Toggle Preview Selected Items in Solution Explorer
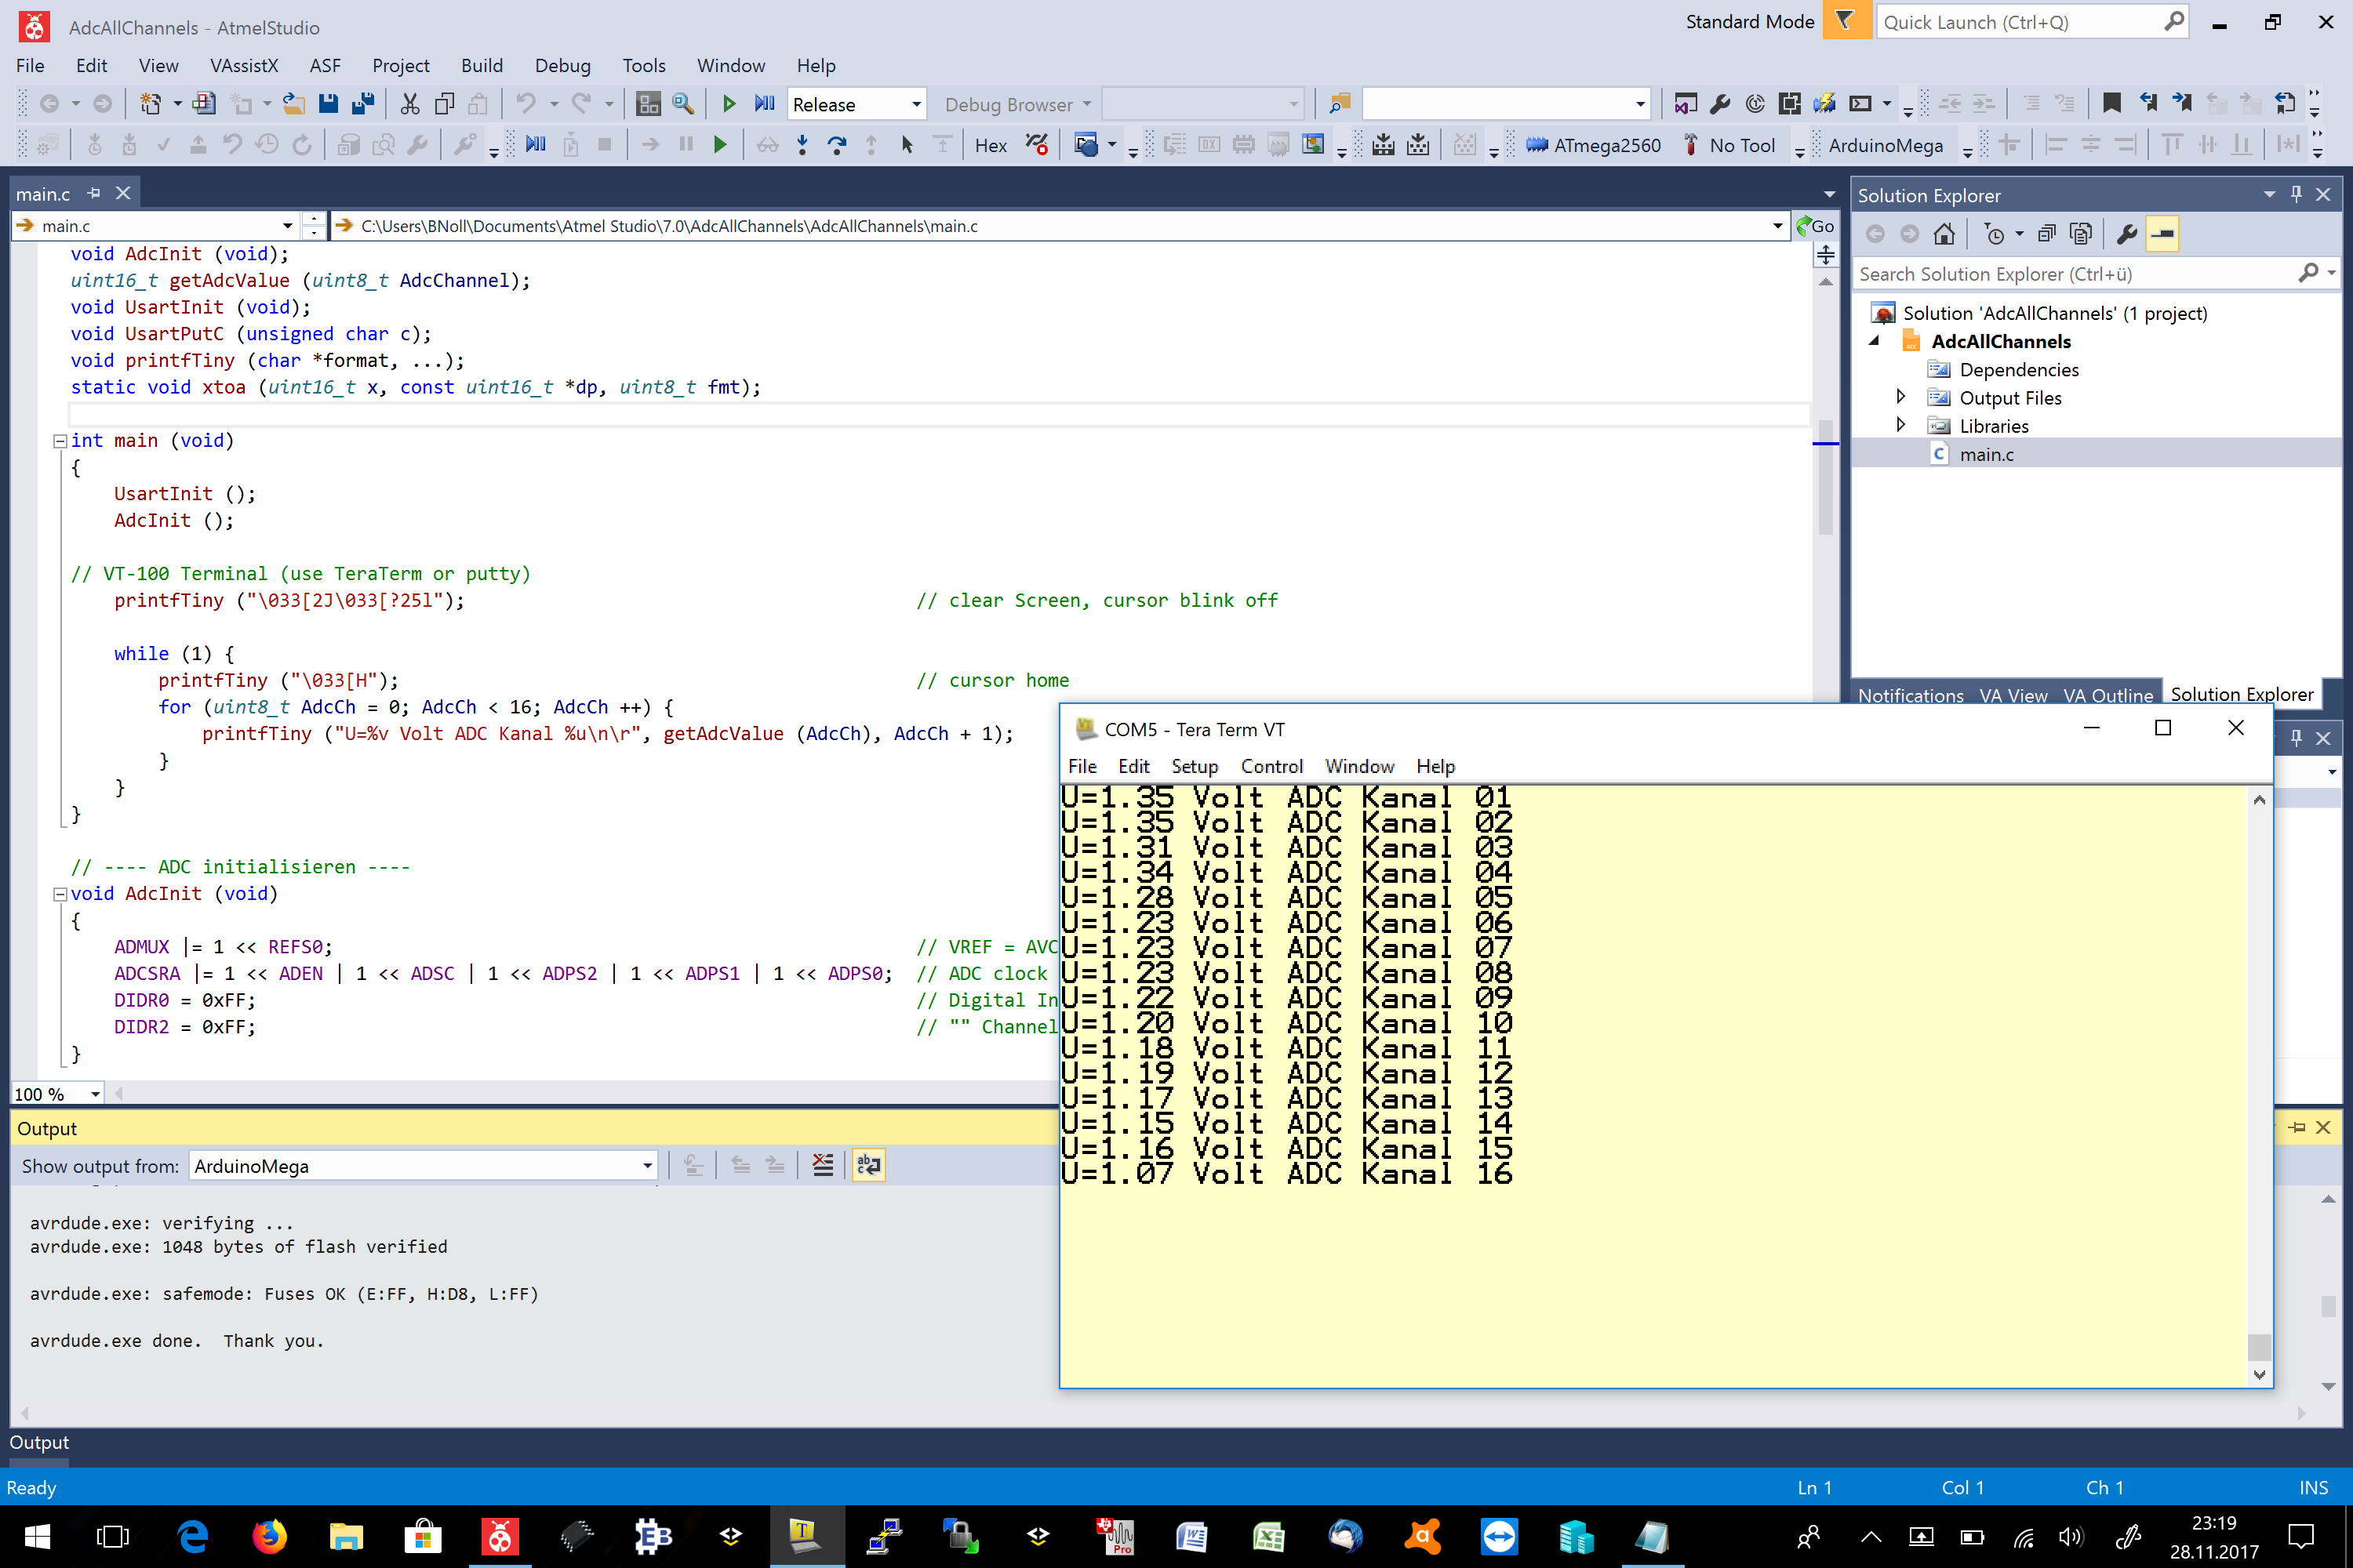The width and height of the screenshot is (2353, 1568). tap(2162, 234)
